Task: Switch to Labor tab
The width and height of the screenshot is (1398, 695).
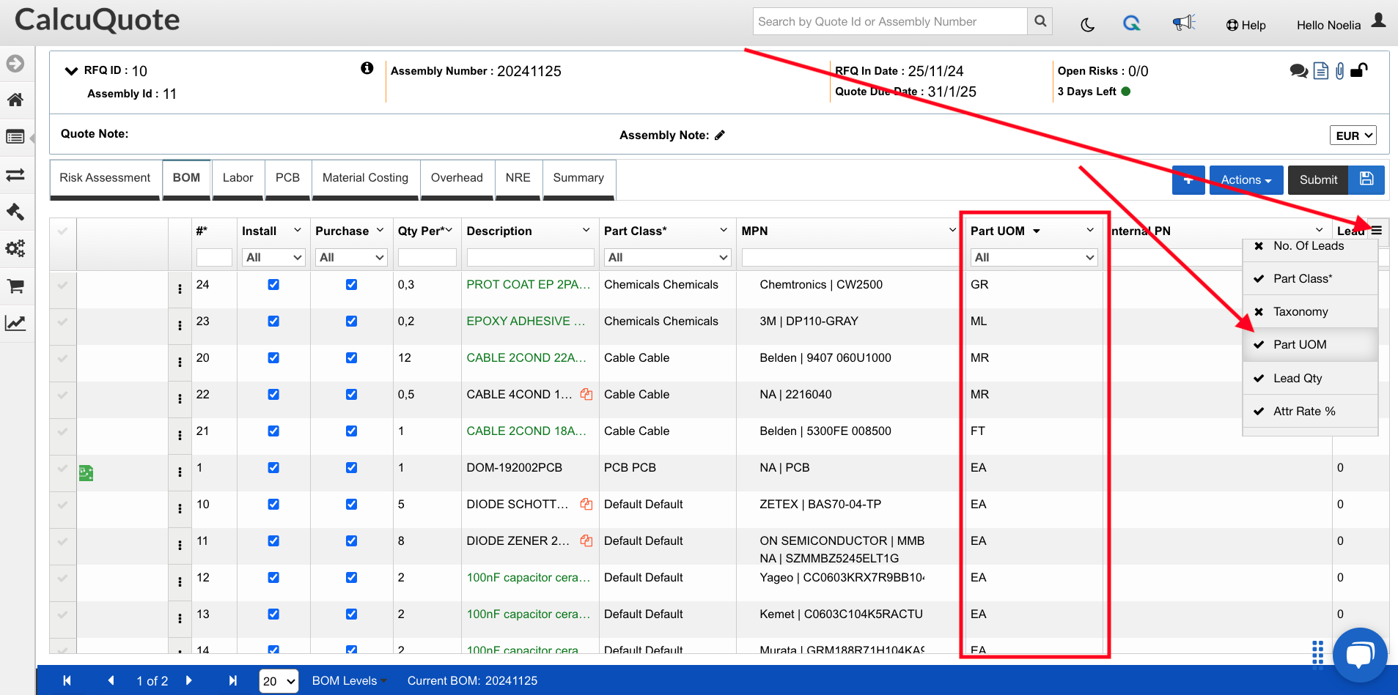Action: 238,179
